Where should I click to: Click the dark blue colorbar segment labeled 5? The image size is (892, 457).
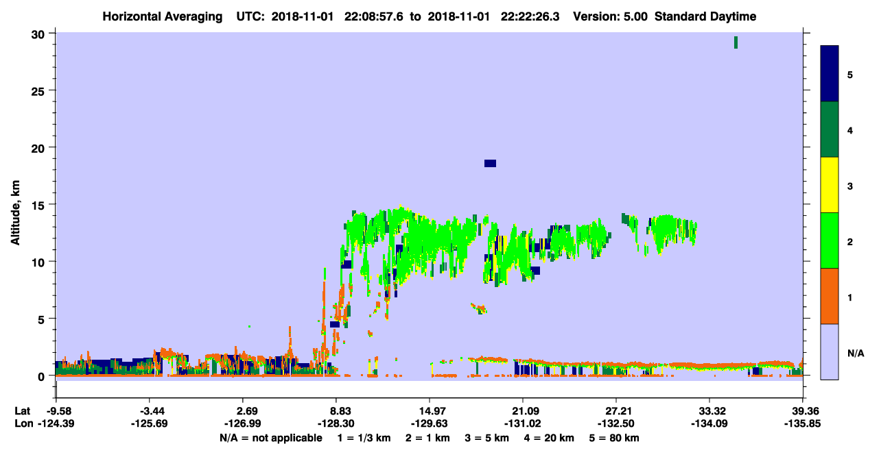point(830,74)
